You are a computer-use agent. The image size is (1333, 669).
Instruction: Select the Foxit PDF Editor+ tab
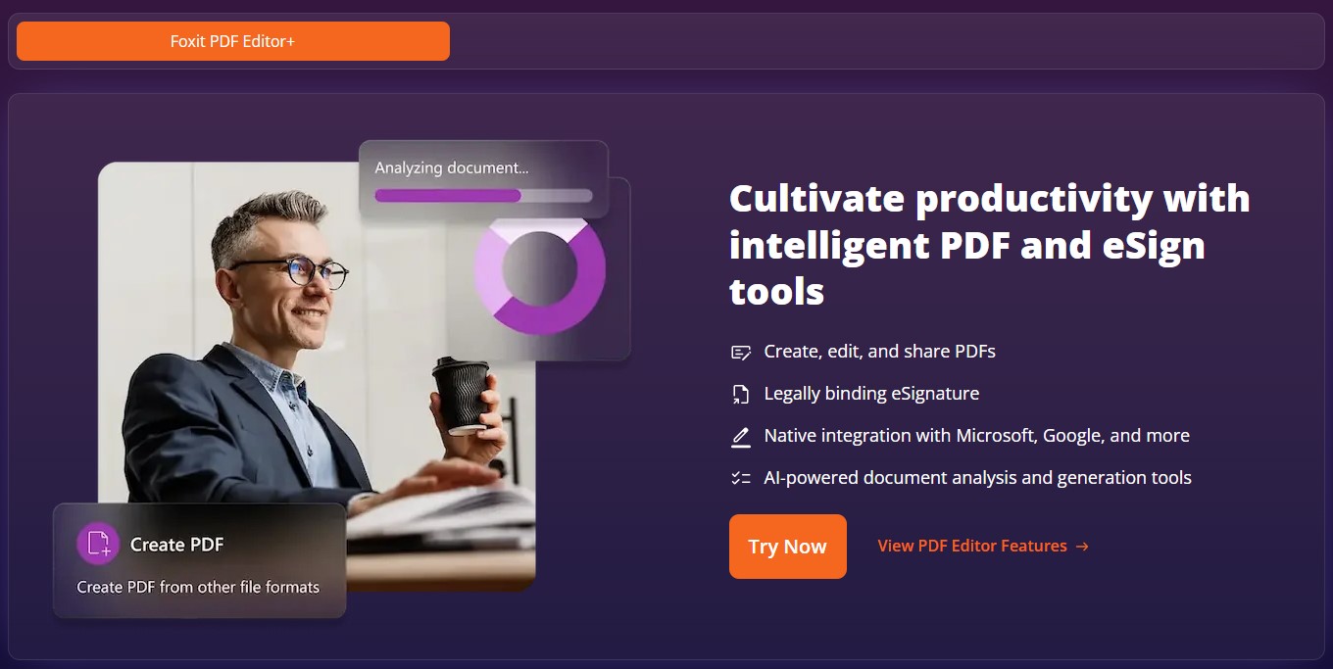pos(233,41)
